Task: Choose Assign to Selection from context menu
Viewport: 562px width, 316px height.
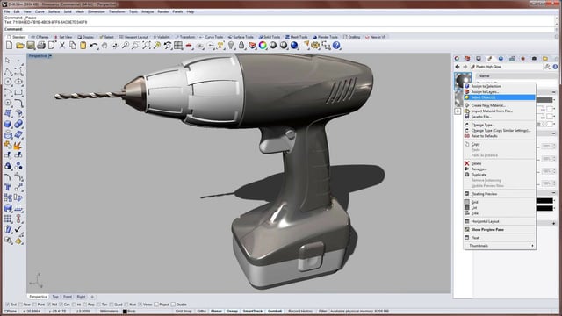Action: pos(500,86)
